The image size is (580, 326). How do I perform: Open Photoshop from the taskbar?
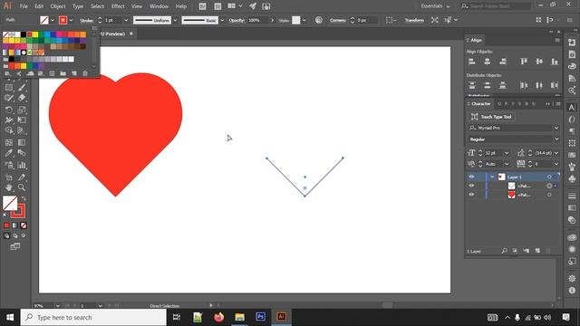tap(260, 317)
